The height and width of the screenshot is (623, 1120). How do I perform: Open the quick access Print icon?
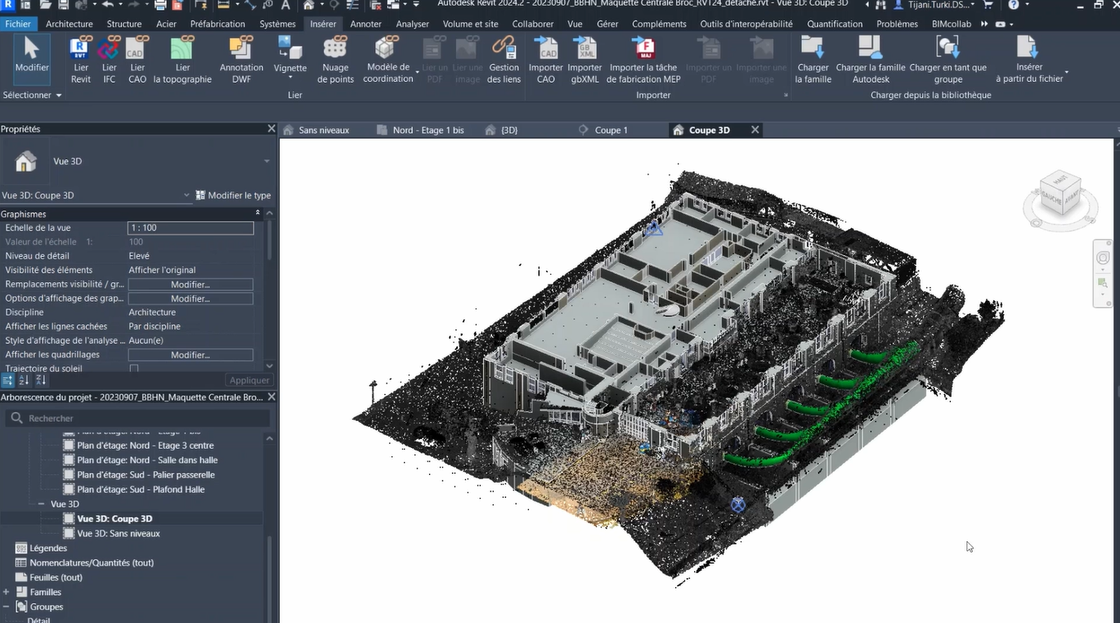(x=160, y=5)
